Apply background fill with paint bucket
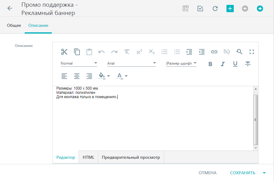274x181 pixels. tap(102, 76)
